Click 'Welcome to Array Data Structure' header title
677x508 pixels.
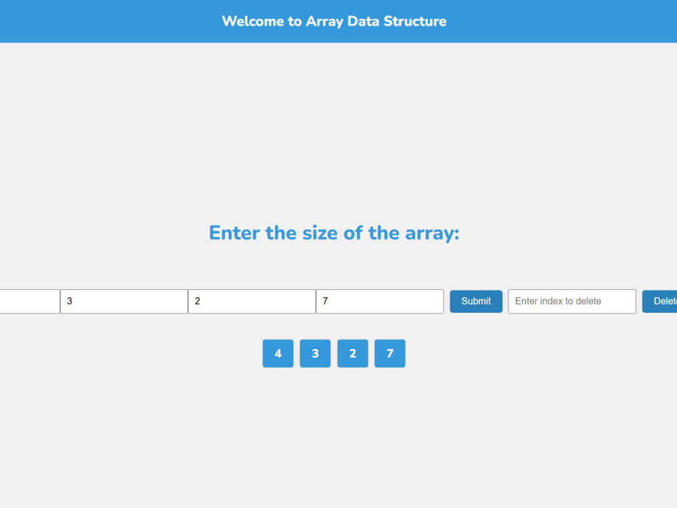334,21
